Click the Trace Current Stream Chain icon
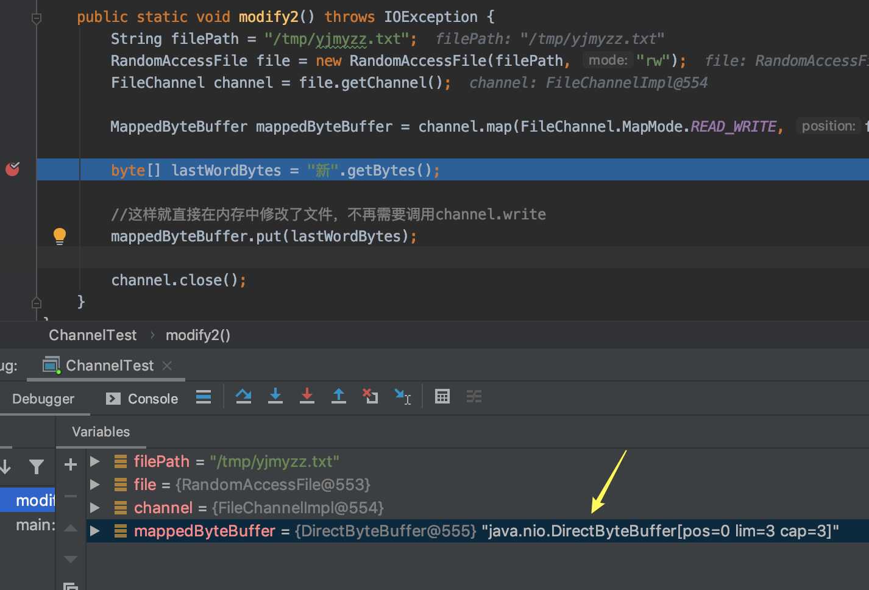 [474, 397]
